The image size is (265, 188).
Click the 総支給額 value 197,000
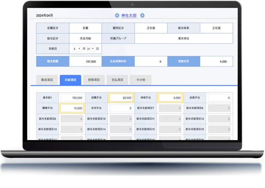pos(85,61)
